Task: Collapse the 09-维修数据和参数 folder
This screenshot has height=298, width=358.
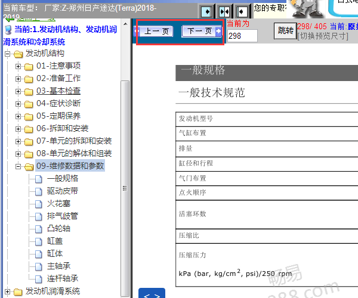Action: [x=18, y=167]
